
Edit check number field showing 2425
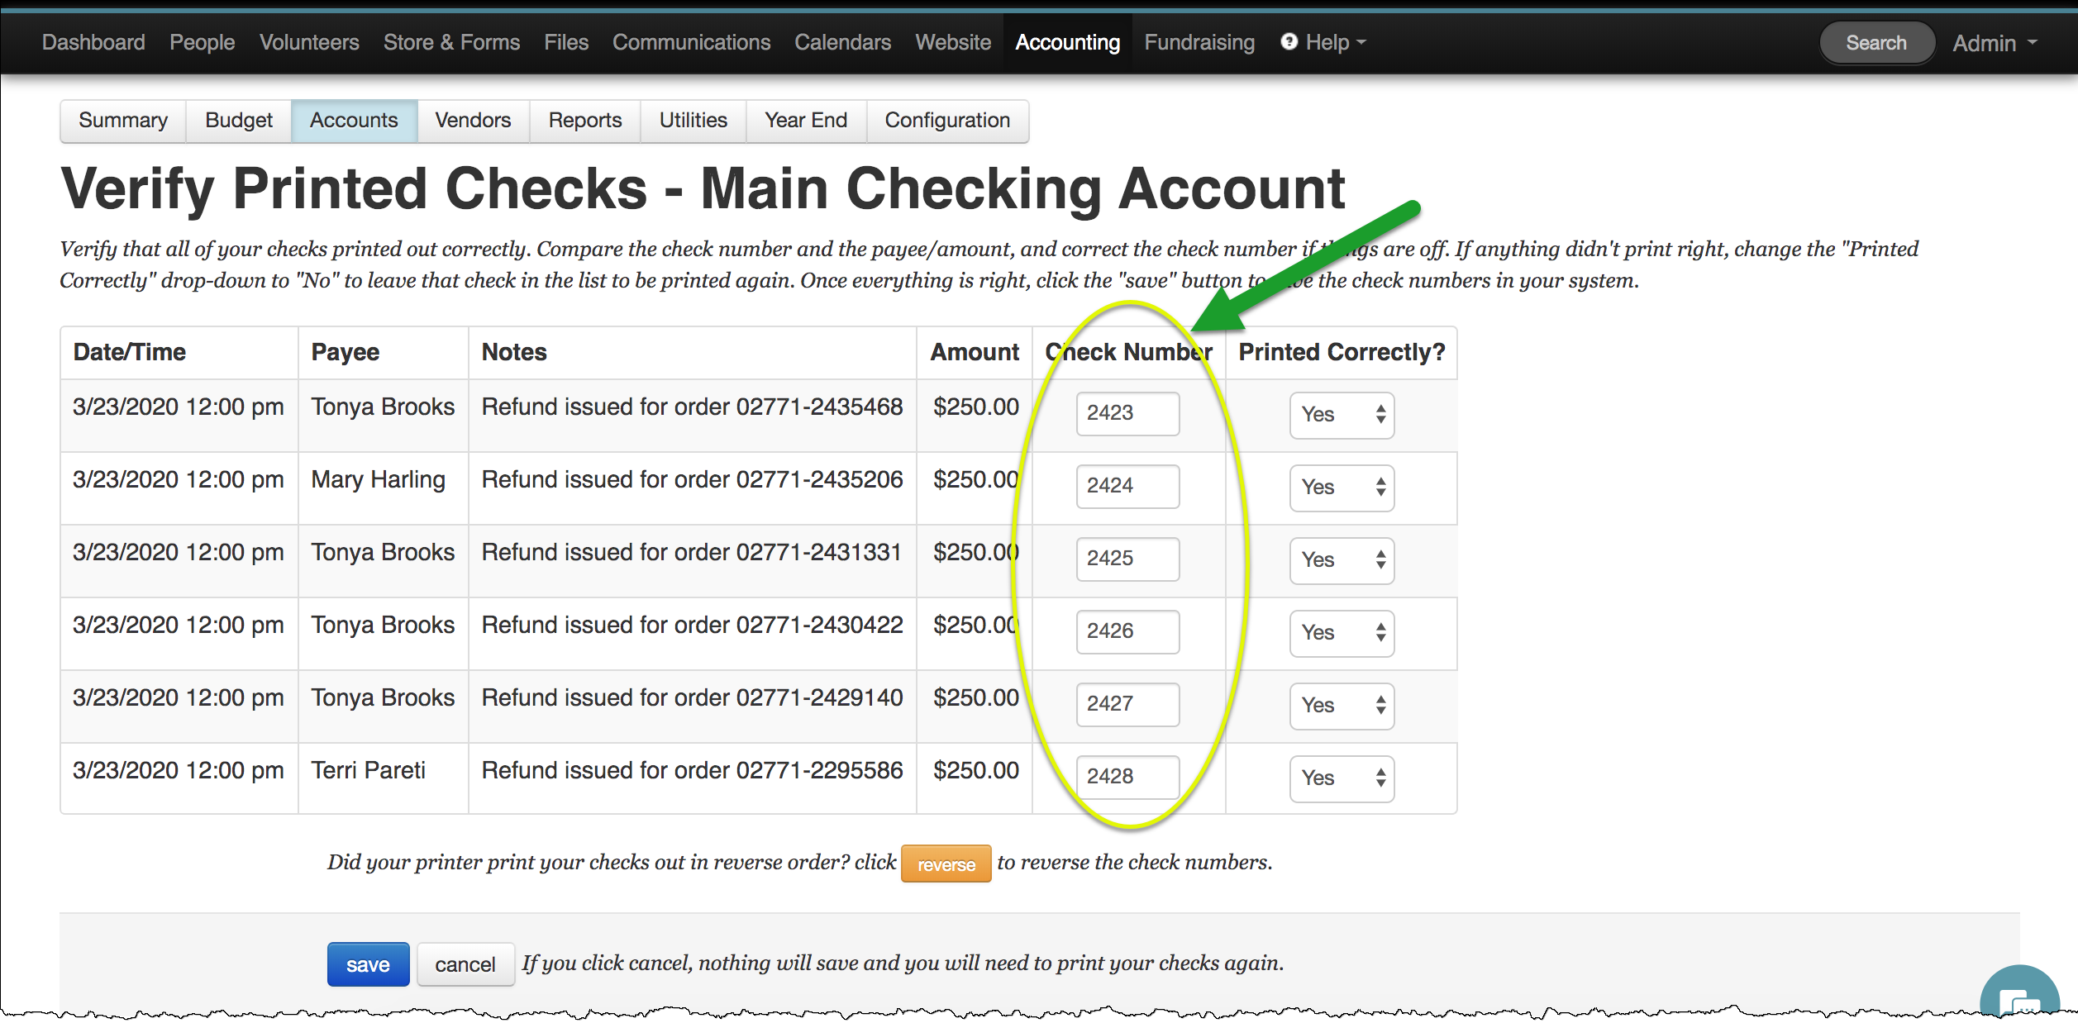tap(1127, 559)
